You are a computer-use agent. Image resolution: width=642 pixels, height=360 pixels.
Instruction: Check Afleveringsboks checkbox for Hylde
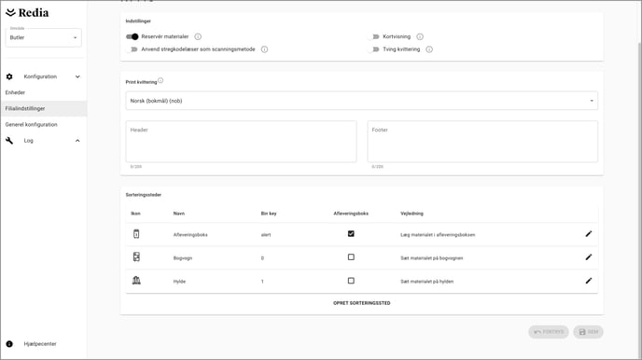pyautogui.click(x=351, y=281)
